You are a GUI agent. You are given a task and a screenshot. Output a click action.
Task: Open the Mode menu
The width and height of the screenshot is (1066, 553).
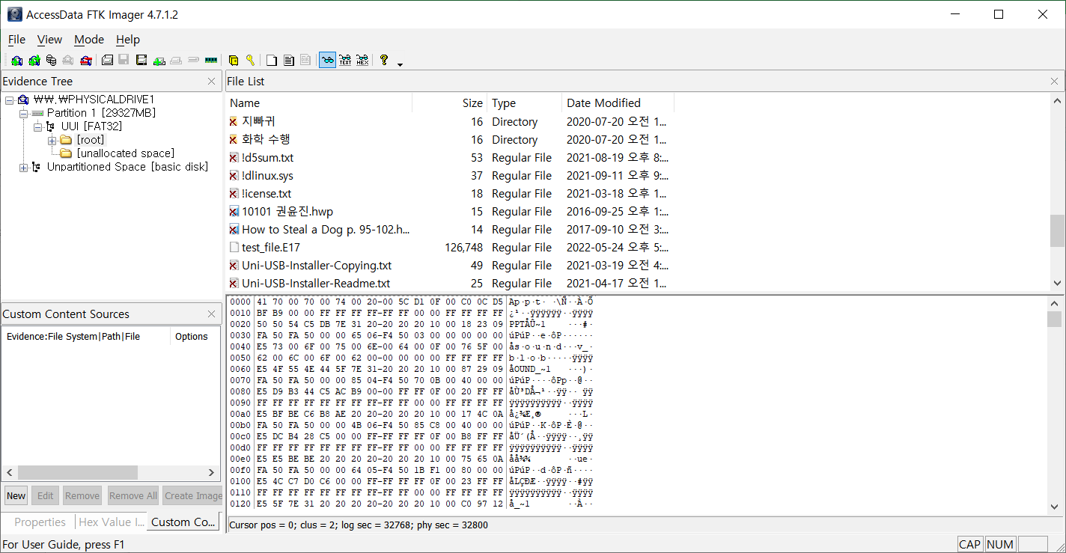pyautogui.click(x=89, y=40)
